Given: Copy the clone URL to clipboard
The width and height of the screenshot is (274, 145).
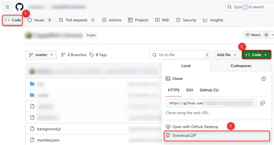Looking at the screenshot, I should click(x=262, y=103).
